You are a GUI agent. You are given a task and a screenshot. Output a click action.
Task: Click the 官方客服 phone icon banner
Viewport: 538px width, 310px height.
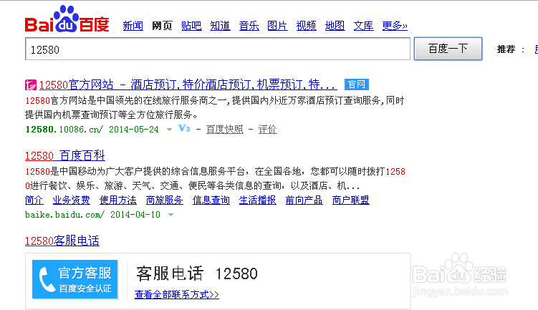coord(75,279)
